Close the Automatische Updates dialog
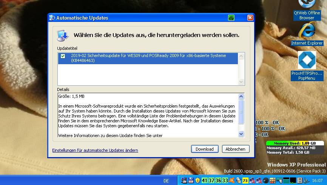This screenshot has width=327, height=185. point(250,18)
